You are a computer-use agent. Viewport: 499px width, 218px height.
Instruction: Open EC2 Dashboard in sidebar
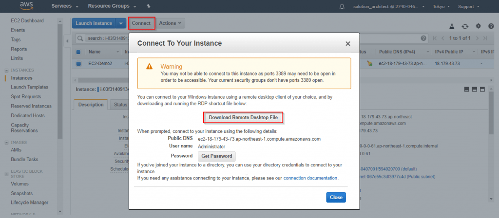[x=27, y=20]
